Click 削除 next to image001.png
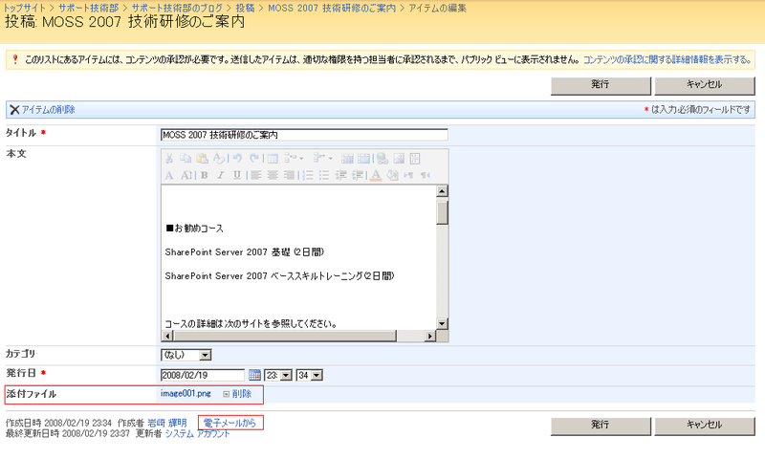Image resolution: width=765 pixels, height=459 pixels. coord(242,394)
